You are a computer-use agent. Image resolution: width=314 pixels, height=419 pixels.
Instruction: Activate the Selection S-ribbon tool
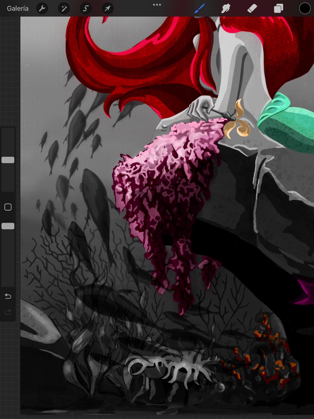[86, 8]
